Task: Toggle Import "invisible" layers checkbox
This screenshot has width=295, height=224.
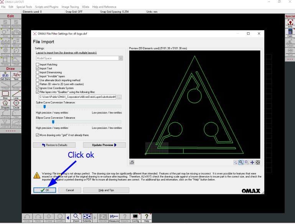Action: [x=38, y=76]
